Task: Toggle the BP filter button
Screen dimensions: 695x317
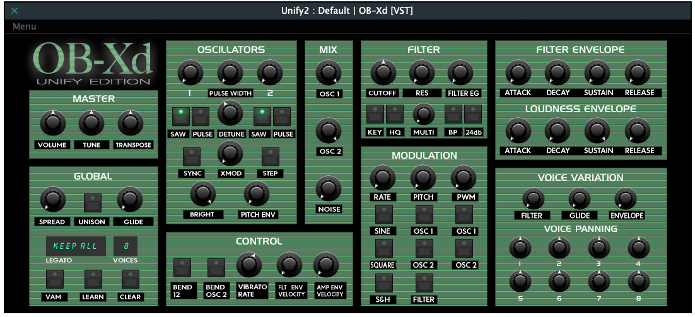Action: (453, 114)
